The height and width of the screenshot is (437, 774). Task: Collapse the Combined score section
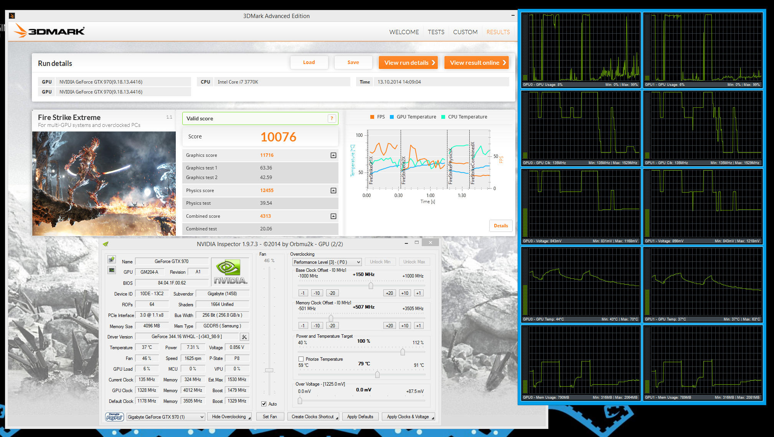333,216
